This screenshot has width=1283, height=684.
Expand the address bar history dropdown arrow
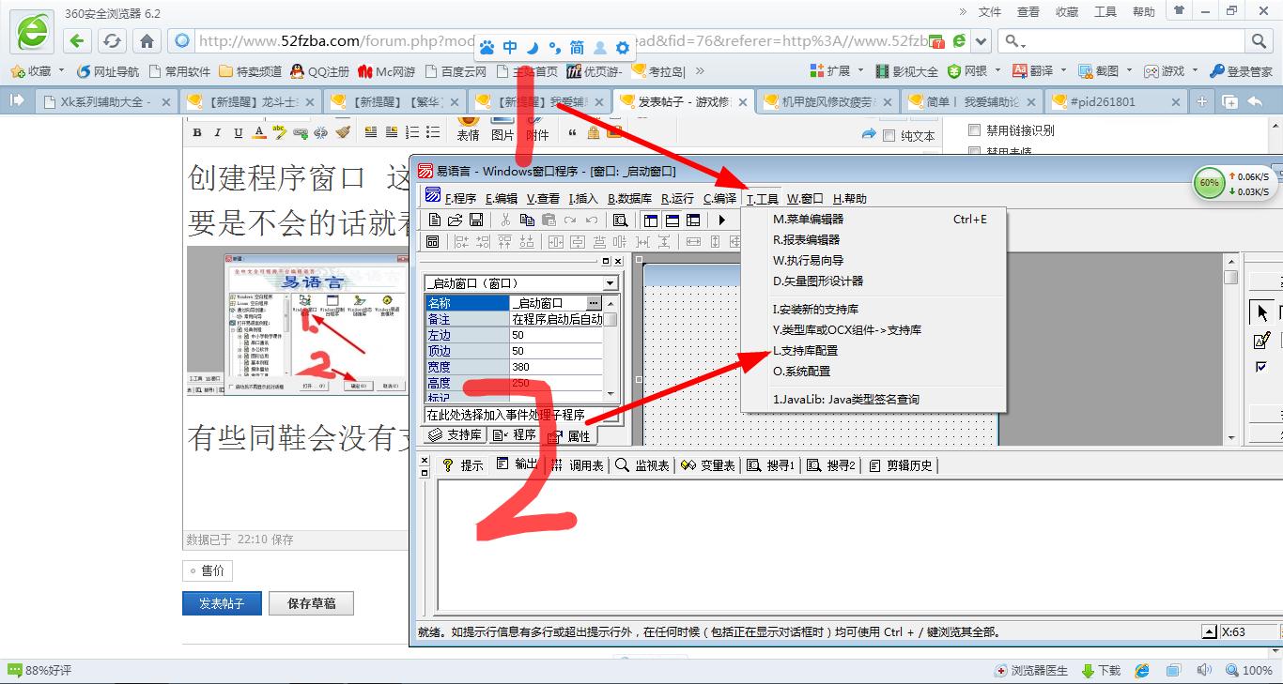pos(982,40)
